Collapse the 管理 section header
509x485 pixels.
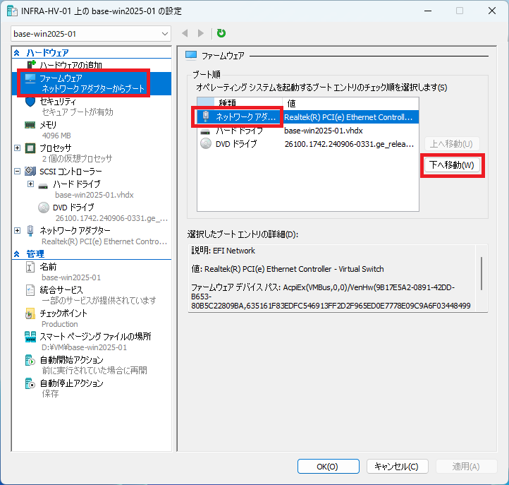click(x=16, y=254)
